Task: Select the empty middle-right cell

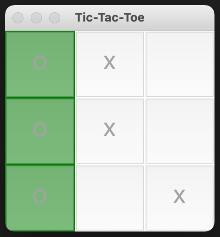Action: click(180, 131)
